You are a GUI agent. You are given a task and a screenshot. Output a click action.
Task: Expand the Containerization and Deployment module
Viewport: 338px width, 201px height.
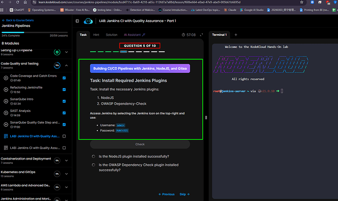tap(67, 160)
